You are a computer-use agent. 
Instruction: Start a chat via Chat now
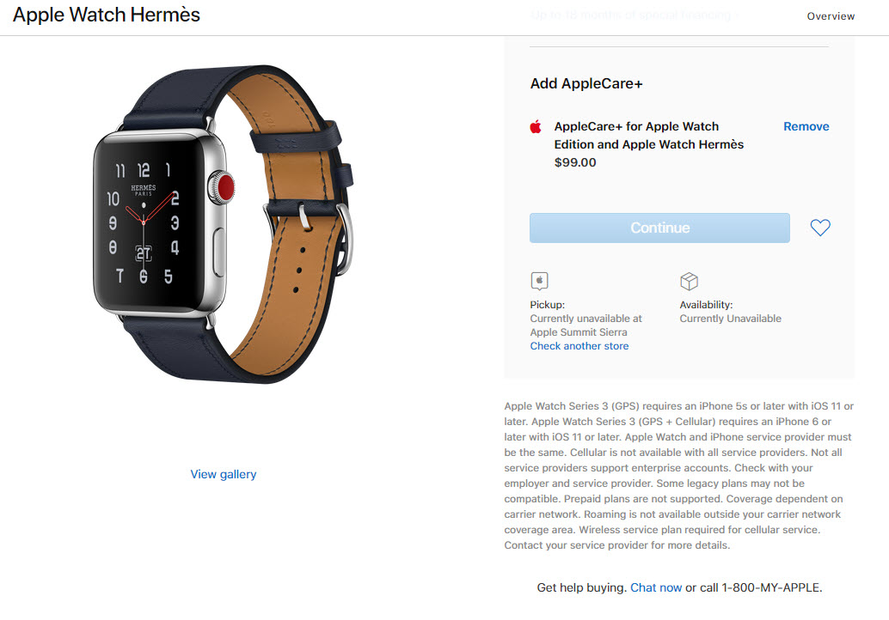(x=656, y=587)
